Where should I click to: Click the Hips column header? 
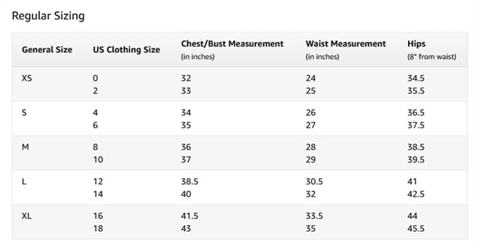click(416, 44)
